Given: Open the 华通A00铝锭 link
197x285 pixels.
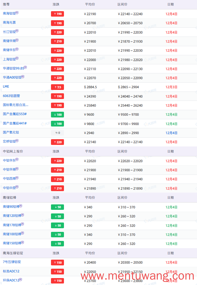Looking at the screenshot, I should coord(12,78).
